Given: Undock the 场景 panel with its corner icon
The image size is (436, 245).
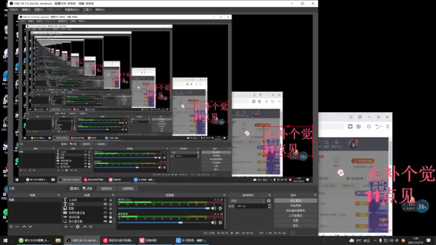Looking at the screenshot, I should click(59, 195).
